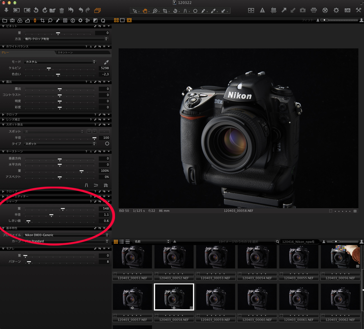Select the circle spot removal cursor tool
The height and width of the screenshot is (329, 364).
pyautogui.click(x=195, y=11)
